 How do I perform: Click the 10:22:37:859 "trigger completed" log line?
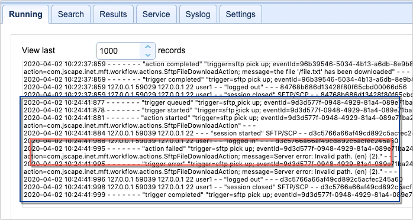[x=218, y=79]
